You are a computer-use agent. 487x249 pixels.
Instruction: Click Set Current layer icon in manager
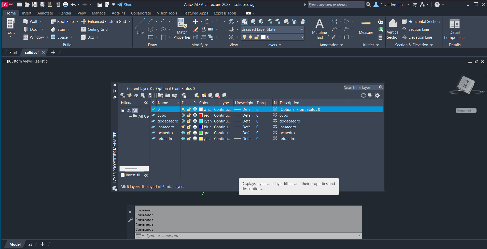tap(224, 95)
